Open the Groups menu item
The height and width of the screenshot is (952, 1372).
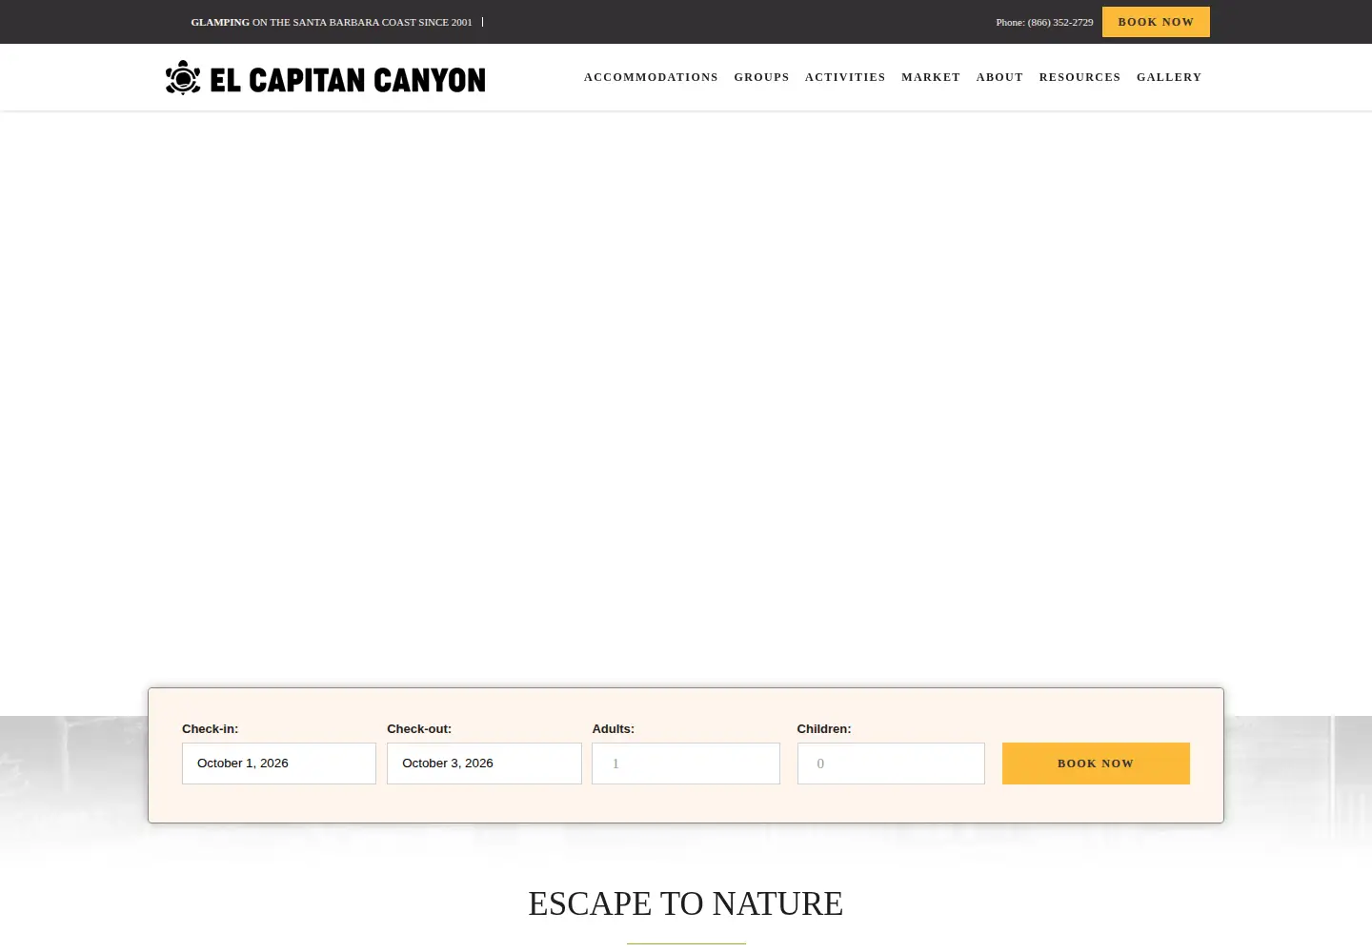pyautogui.click(x=761, y=77)
